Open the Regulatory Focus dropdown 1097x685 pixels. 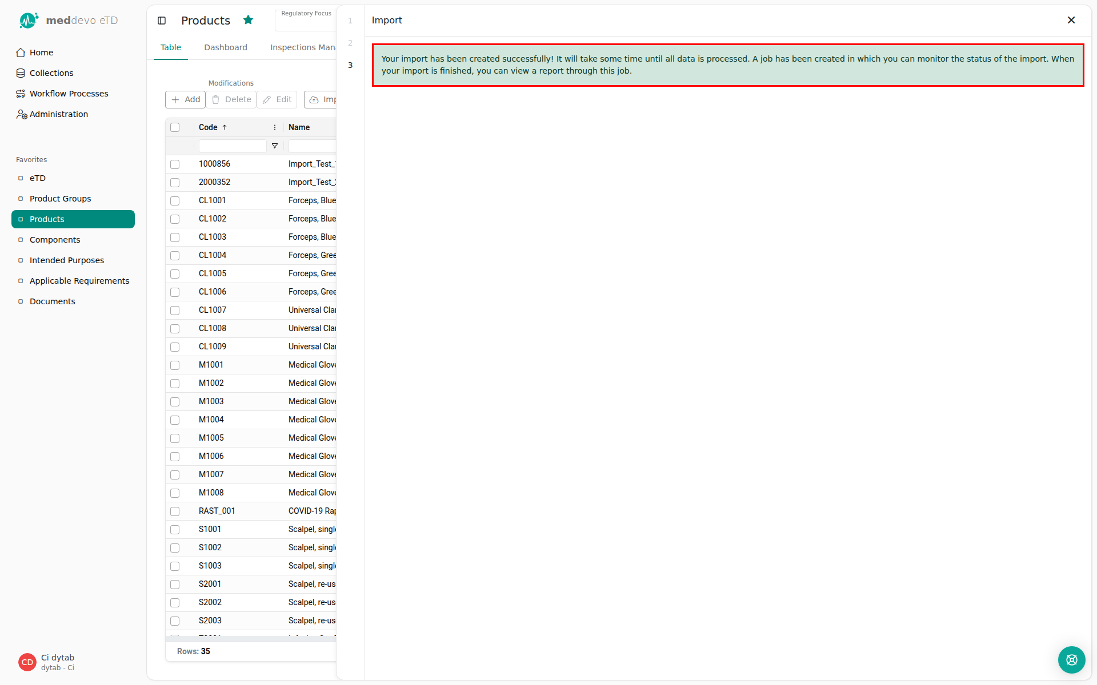tap(306, 21)
